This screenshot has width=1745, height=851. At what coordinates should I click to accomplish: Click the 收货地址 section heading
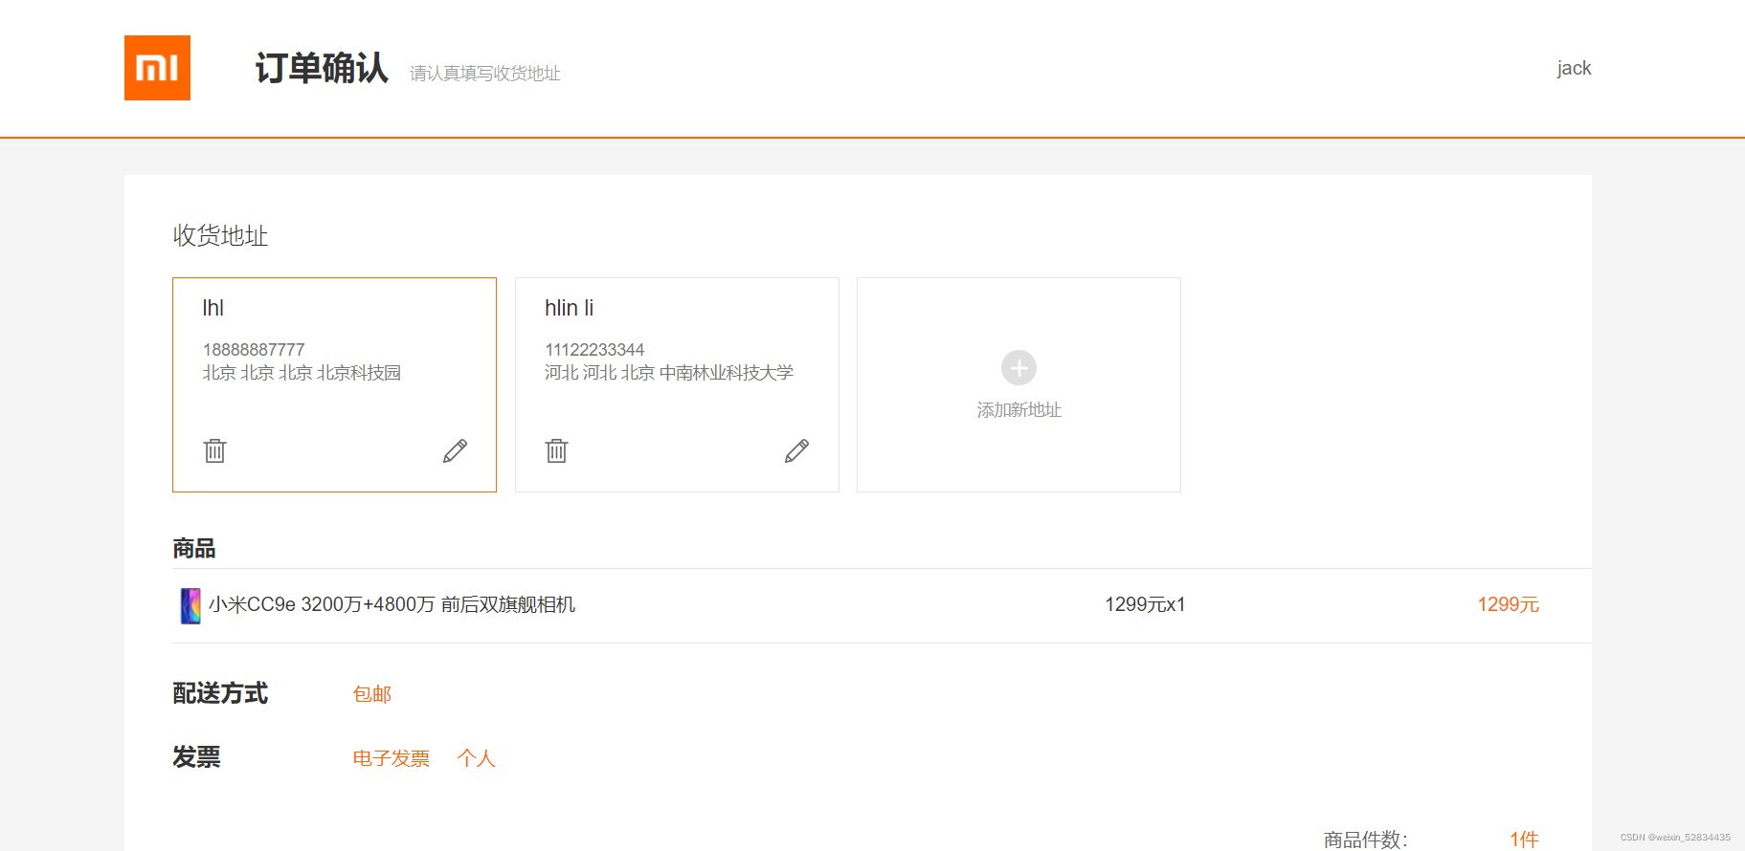click(220, 235)
